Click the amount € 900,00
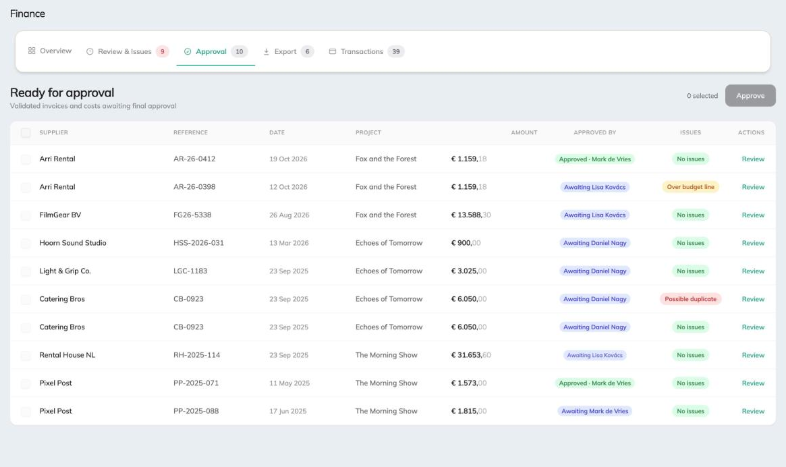This screenshot has height=467, width=786. pos(466,243)
